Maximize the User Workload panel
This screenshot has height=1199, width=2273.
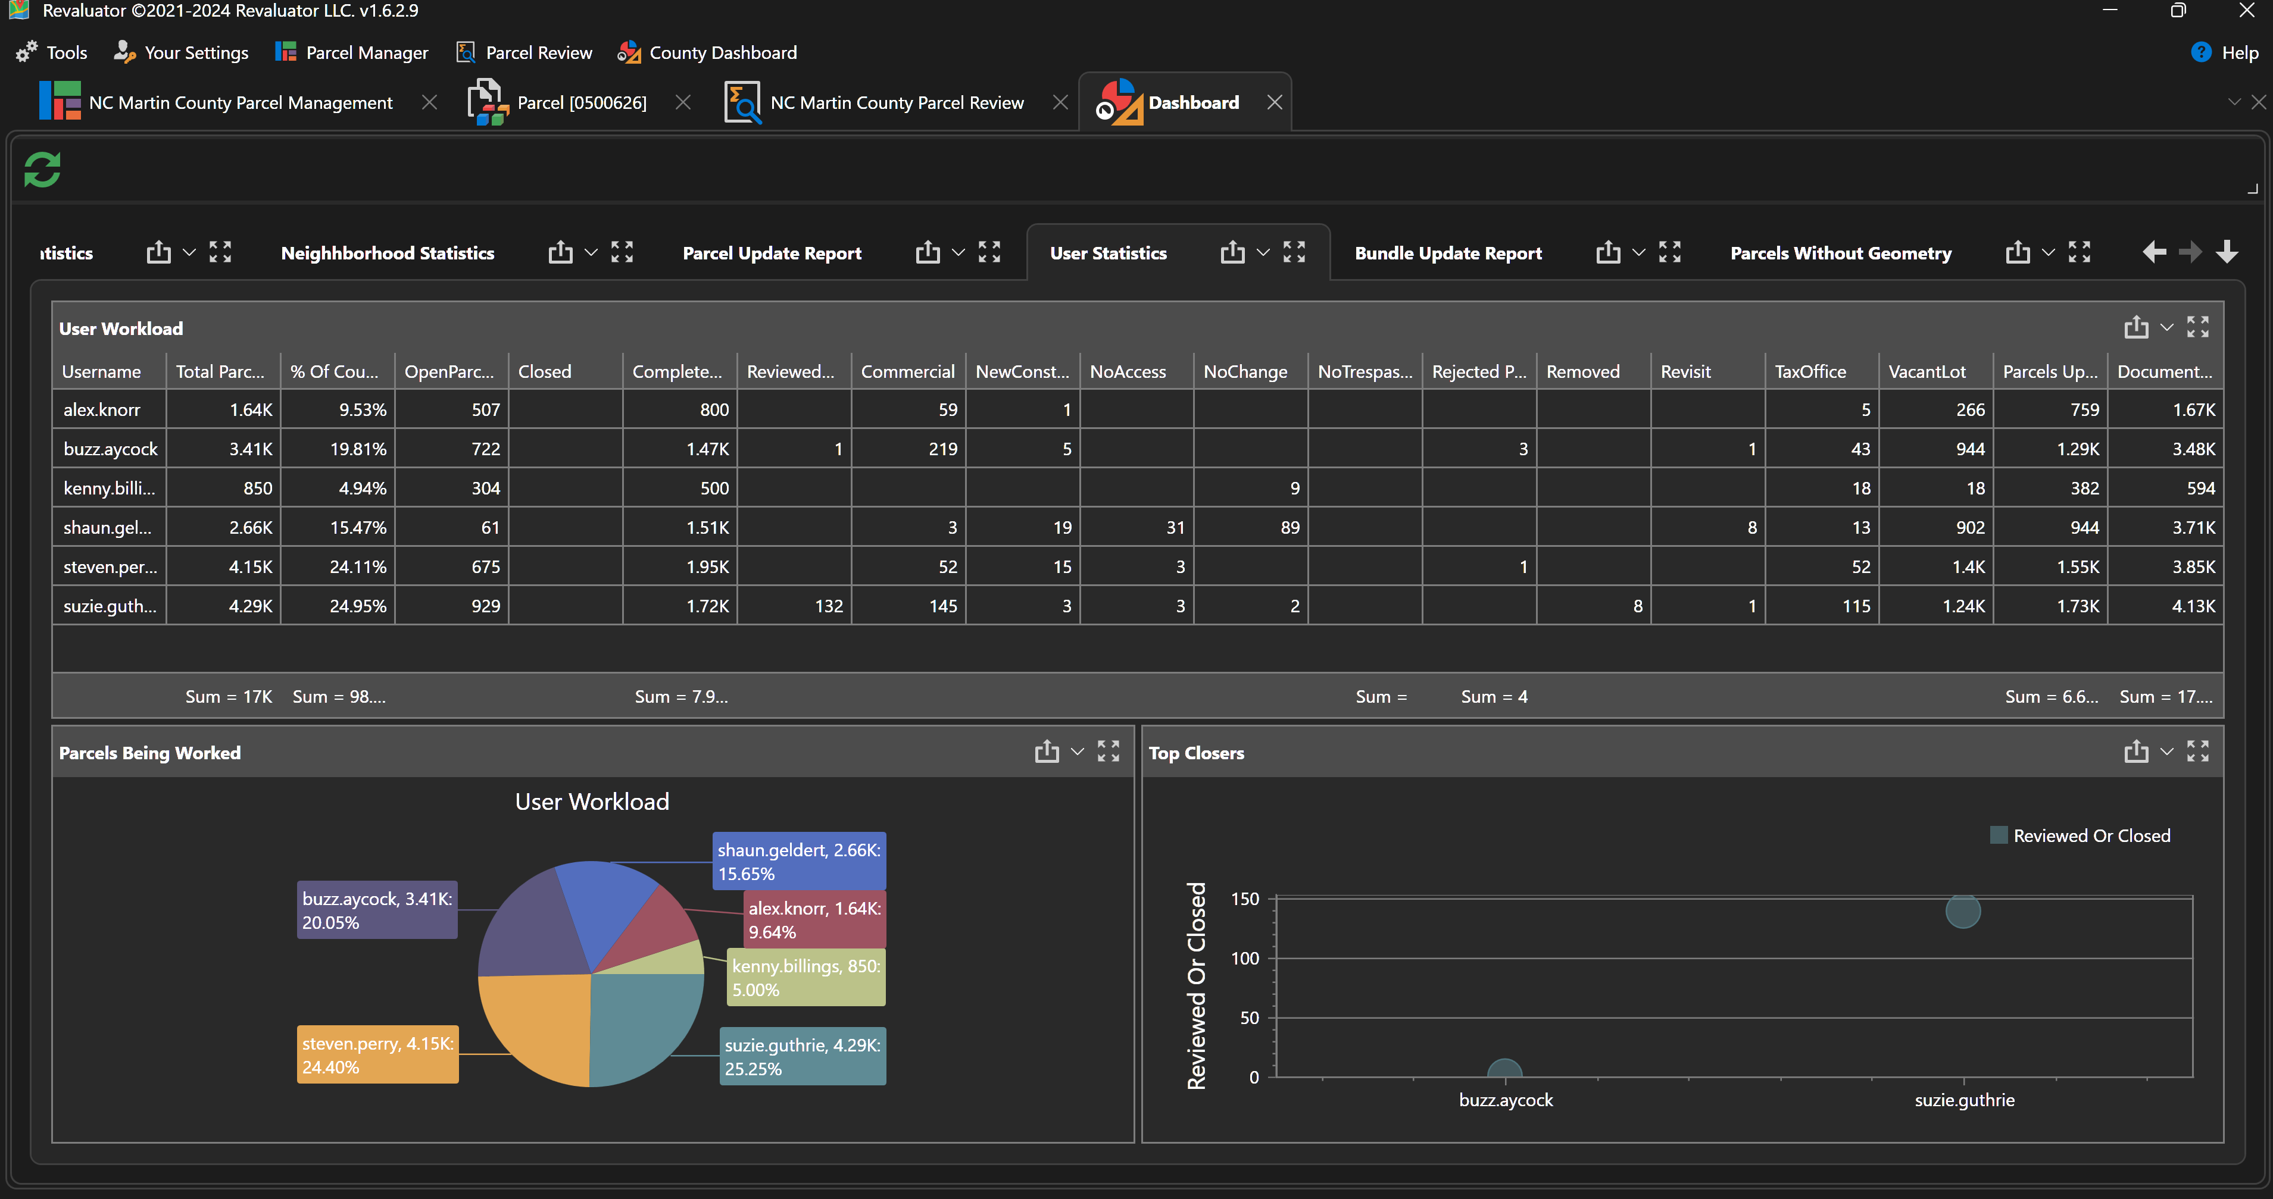[x=2197, y=327]
